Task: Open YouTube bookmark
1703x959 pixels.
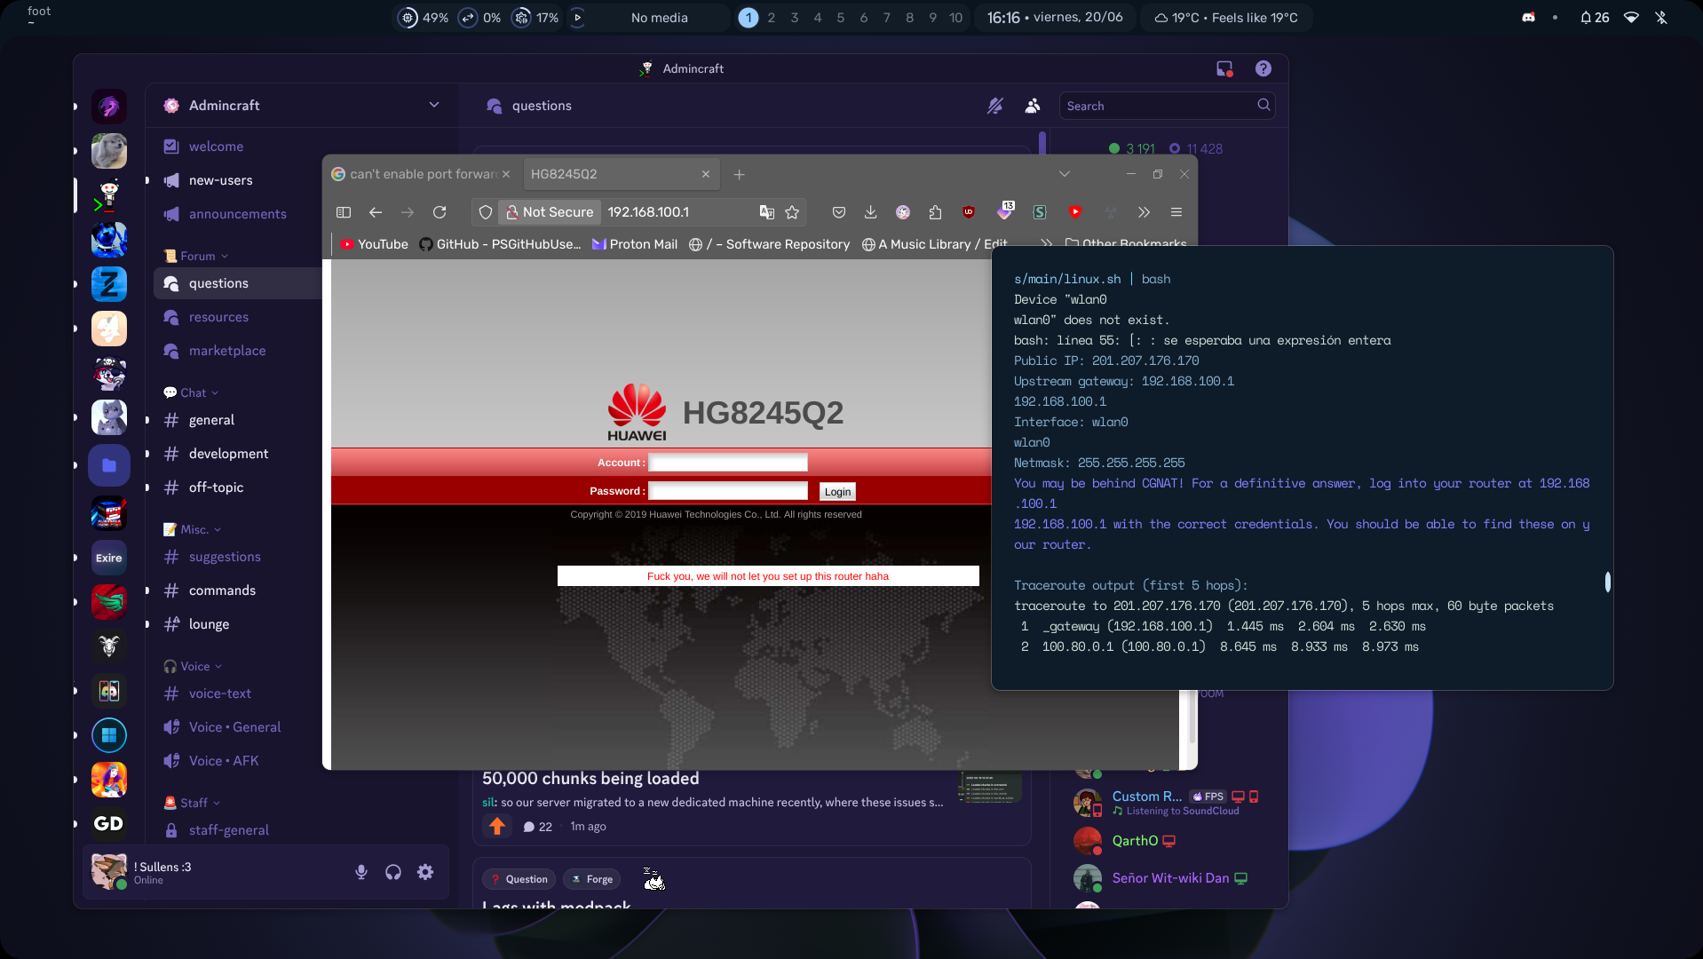Action: tap(374, 244)
